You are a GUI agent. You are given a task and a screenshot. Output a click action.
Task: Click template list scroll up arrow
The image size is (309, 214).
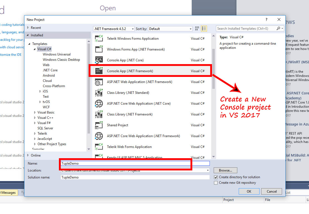213,36
